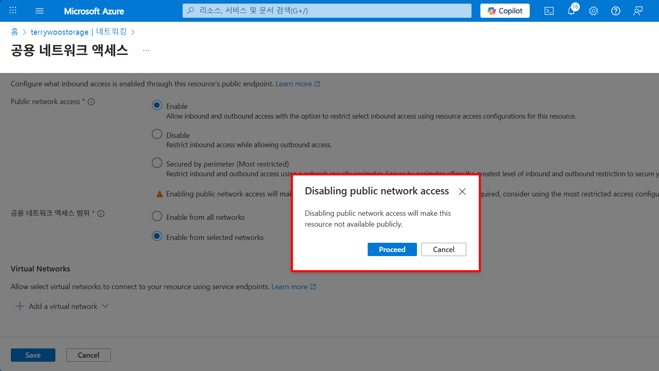The height and width of the screenshot is (371, 659).
Task: Open the feedback person icon
Action: (x=638, y=11)
